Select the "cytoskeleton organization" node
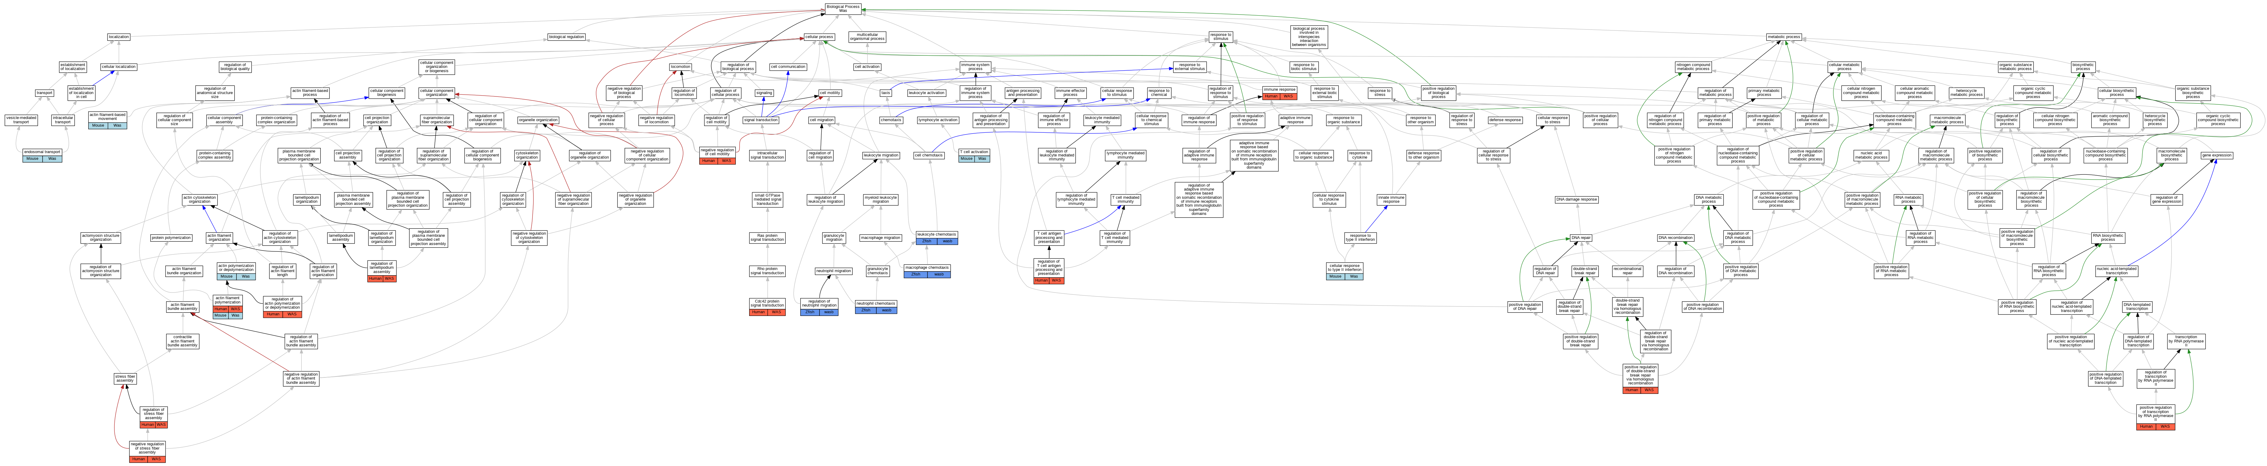This screenshot has height=466, width=2267. coord(527,156)
